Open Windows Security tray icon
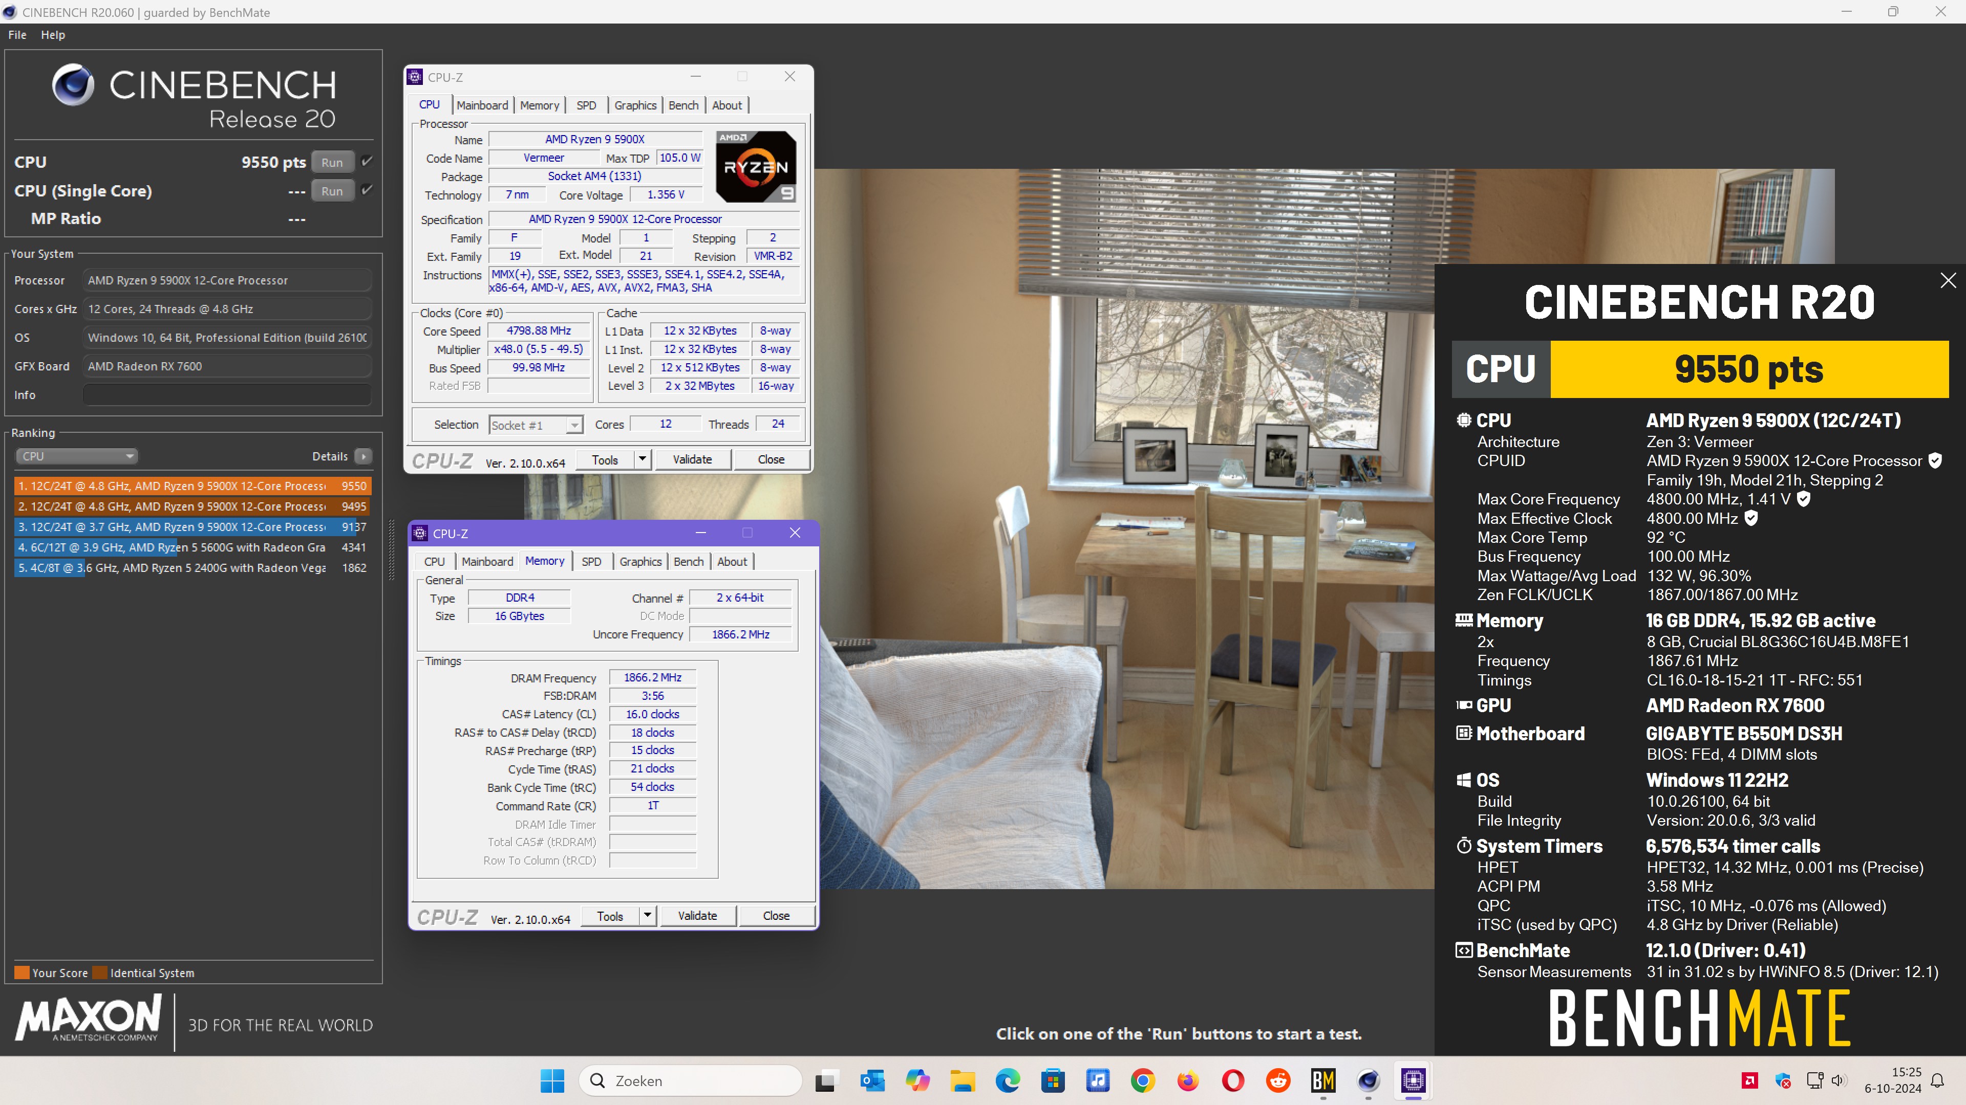The height and width of the screenshot is (1105, 1966). tap(1783, 1080)
